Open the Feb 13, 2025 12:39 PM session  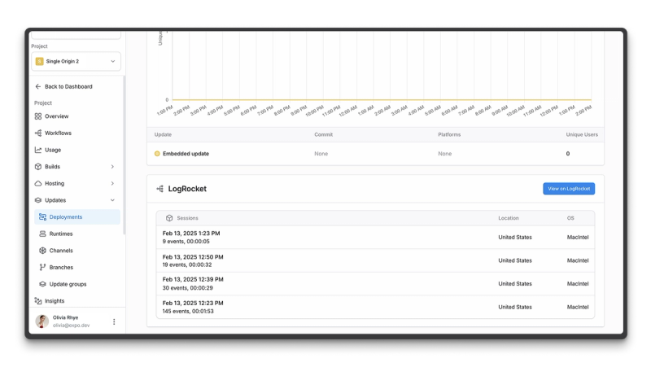click(375, 283)
